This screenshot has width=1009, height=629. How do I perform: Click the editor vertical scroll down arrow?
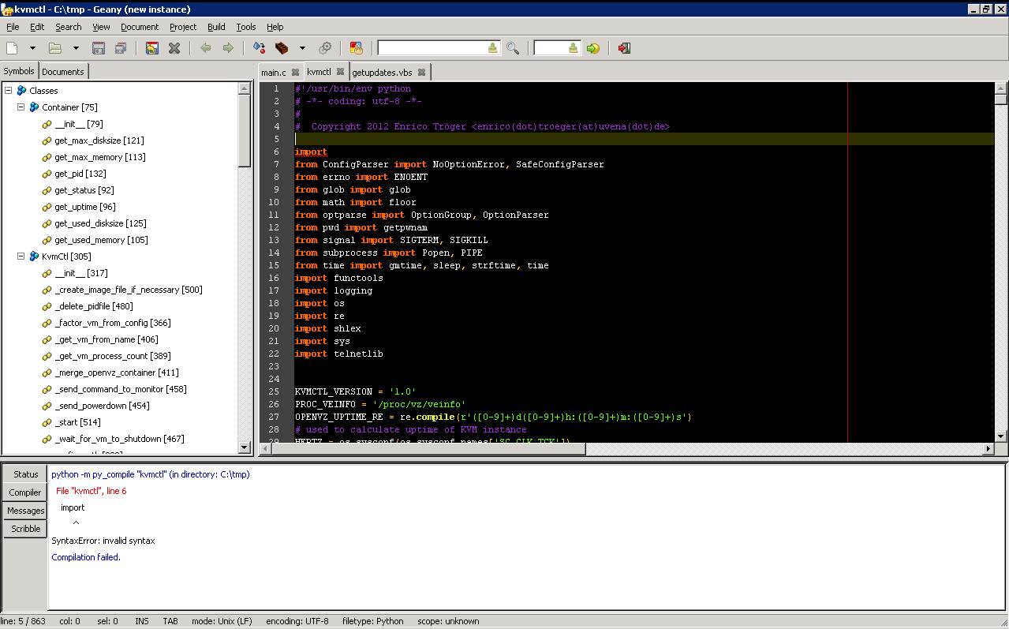[x=1001, y=436]
